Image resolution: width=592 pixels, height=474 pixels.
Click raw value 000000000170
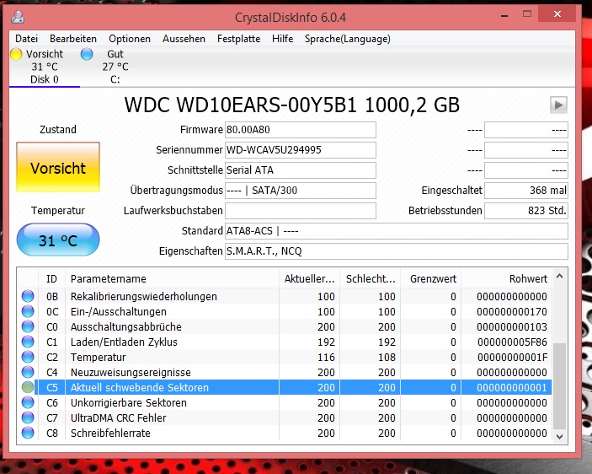point(512,312)
